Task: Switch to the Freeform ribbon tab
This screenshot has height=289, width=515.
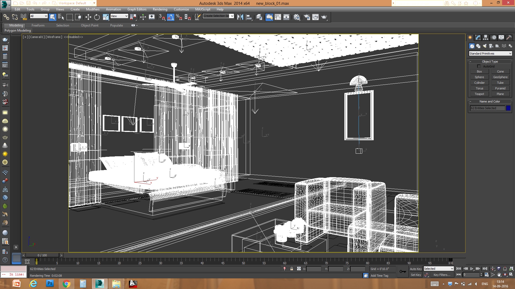Action: tap(38, 25)
